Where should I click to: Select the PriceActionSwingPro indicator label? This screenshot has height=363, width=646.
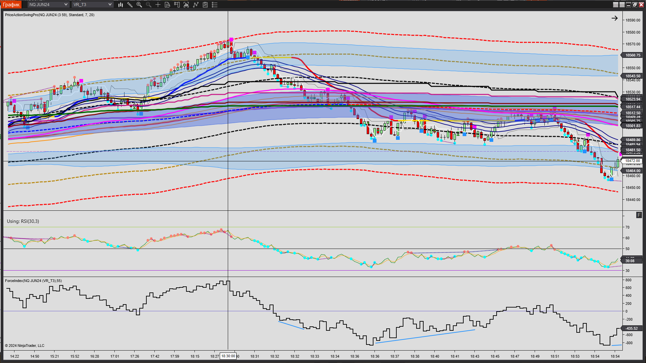click(50, 15)
